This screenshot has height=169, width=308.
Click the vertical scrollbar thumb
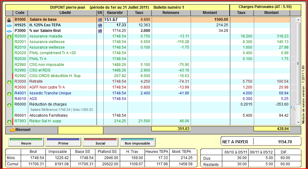click(298, 63)
